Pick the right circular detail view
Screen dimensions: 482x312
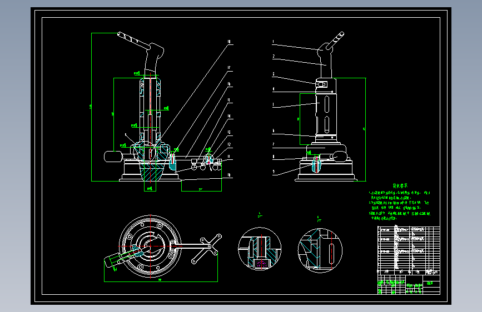pyautogui.click(x=320, y=250)
